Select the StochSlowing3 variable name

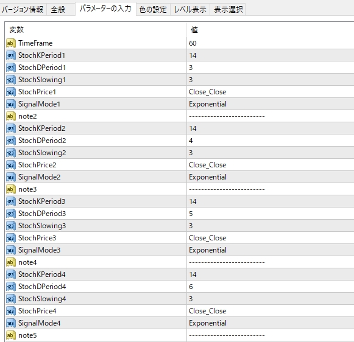pos(42,226)
